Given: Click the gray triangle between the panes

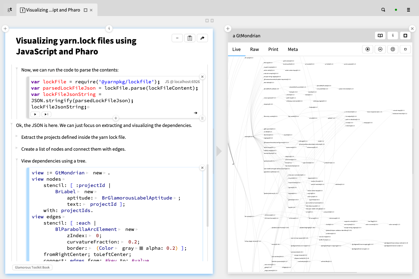Looking at the screenshot, I should 219,151.
